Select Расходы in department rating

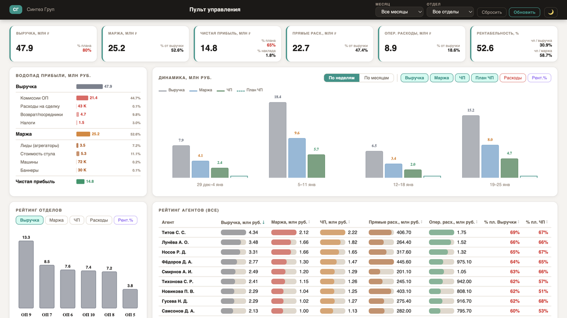(99, 220)
